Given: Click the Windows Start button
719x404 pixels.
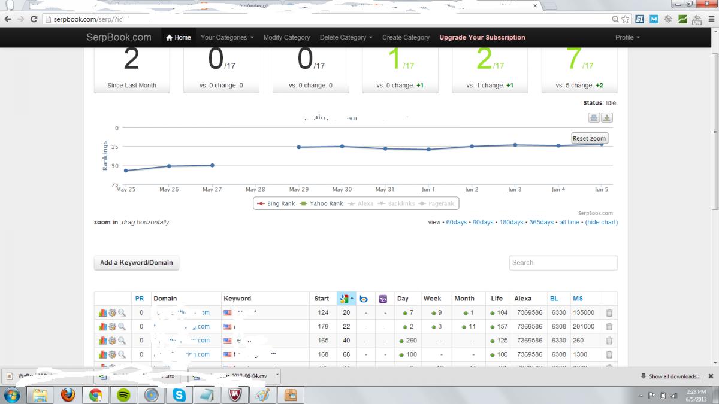Looking at the screenshot, I should point(12,395).
